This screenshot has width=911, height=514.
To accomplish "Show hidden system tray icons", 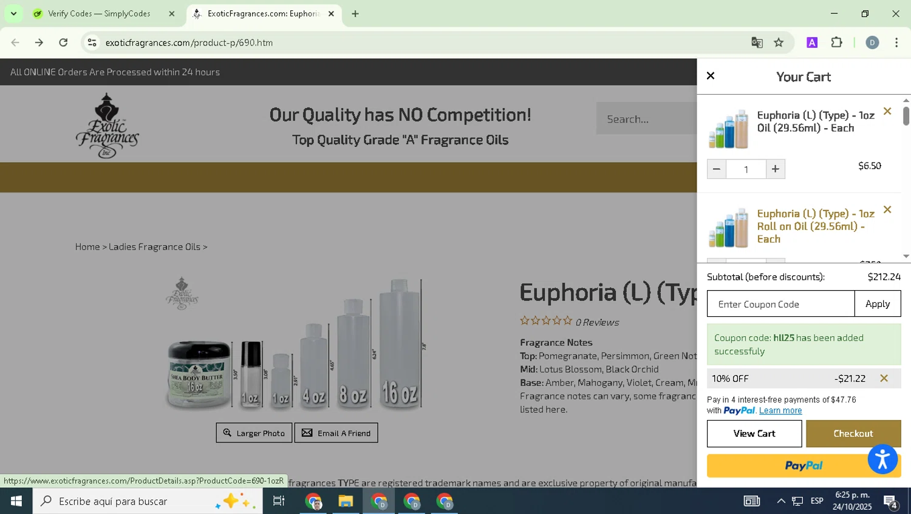I will tap(781, 501).
